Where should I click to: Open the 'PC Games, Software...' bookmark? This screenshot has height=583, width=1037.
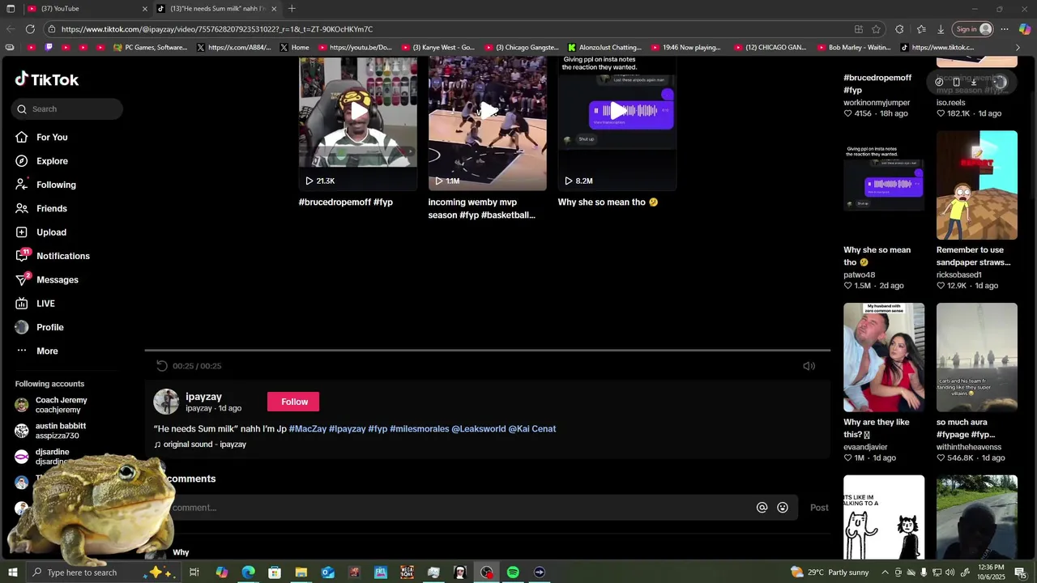tap(151, 48)
